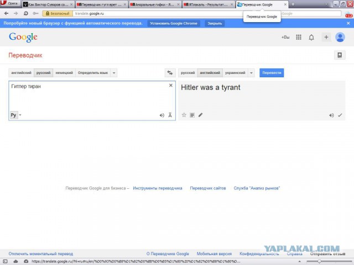Click the Переводчик heading
354x265 pixels.
(25, 55)
